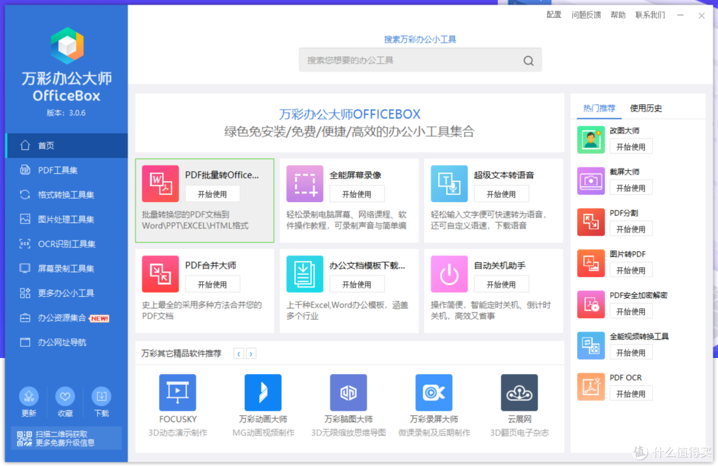
Task: Click the 更新 update icon
Action: [x=29, y=397]
